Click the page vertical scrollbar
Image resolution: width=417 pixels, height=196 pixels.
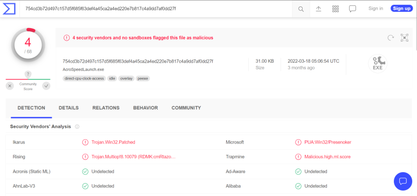coord(416,25)
